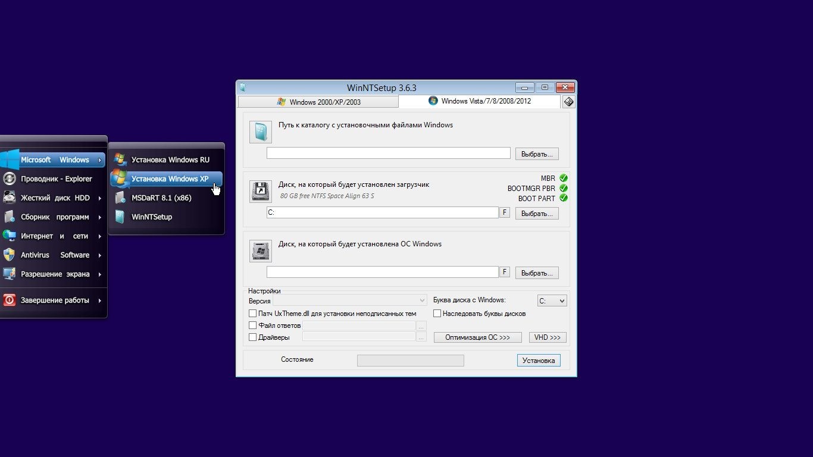Click the red shutdown icon in the menu

pos(9,300)
